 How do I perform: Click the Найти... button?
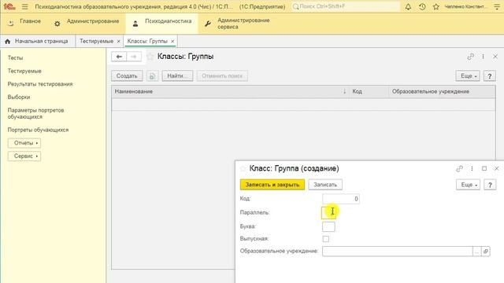pos(177,76)
